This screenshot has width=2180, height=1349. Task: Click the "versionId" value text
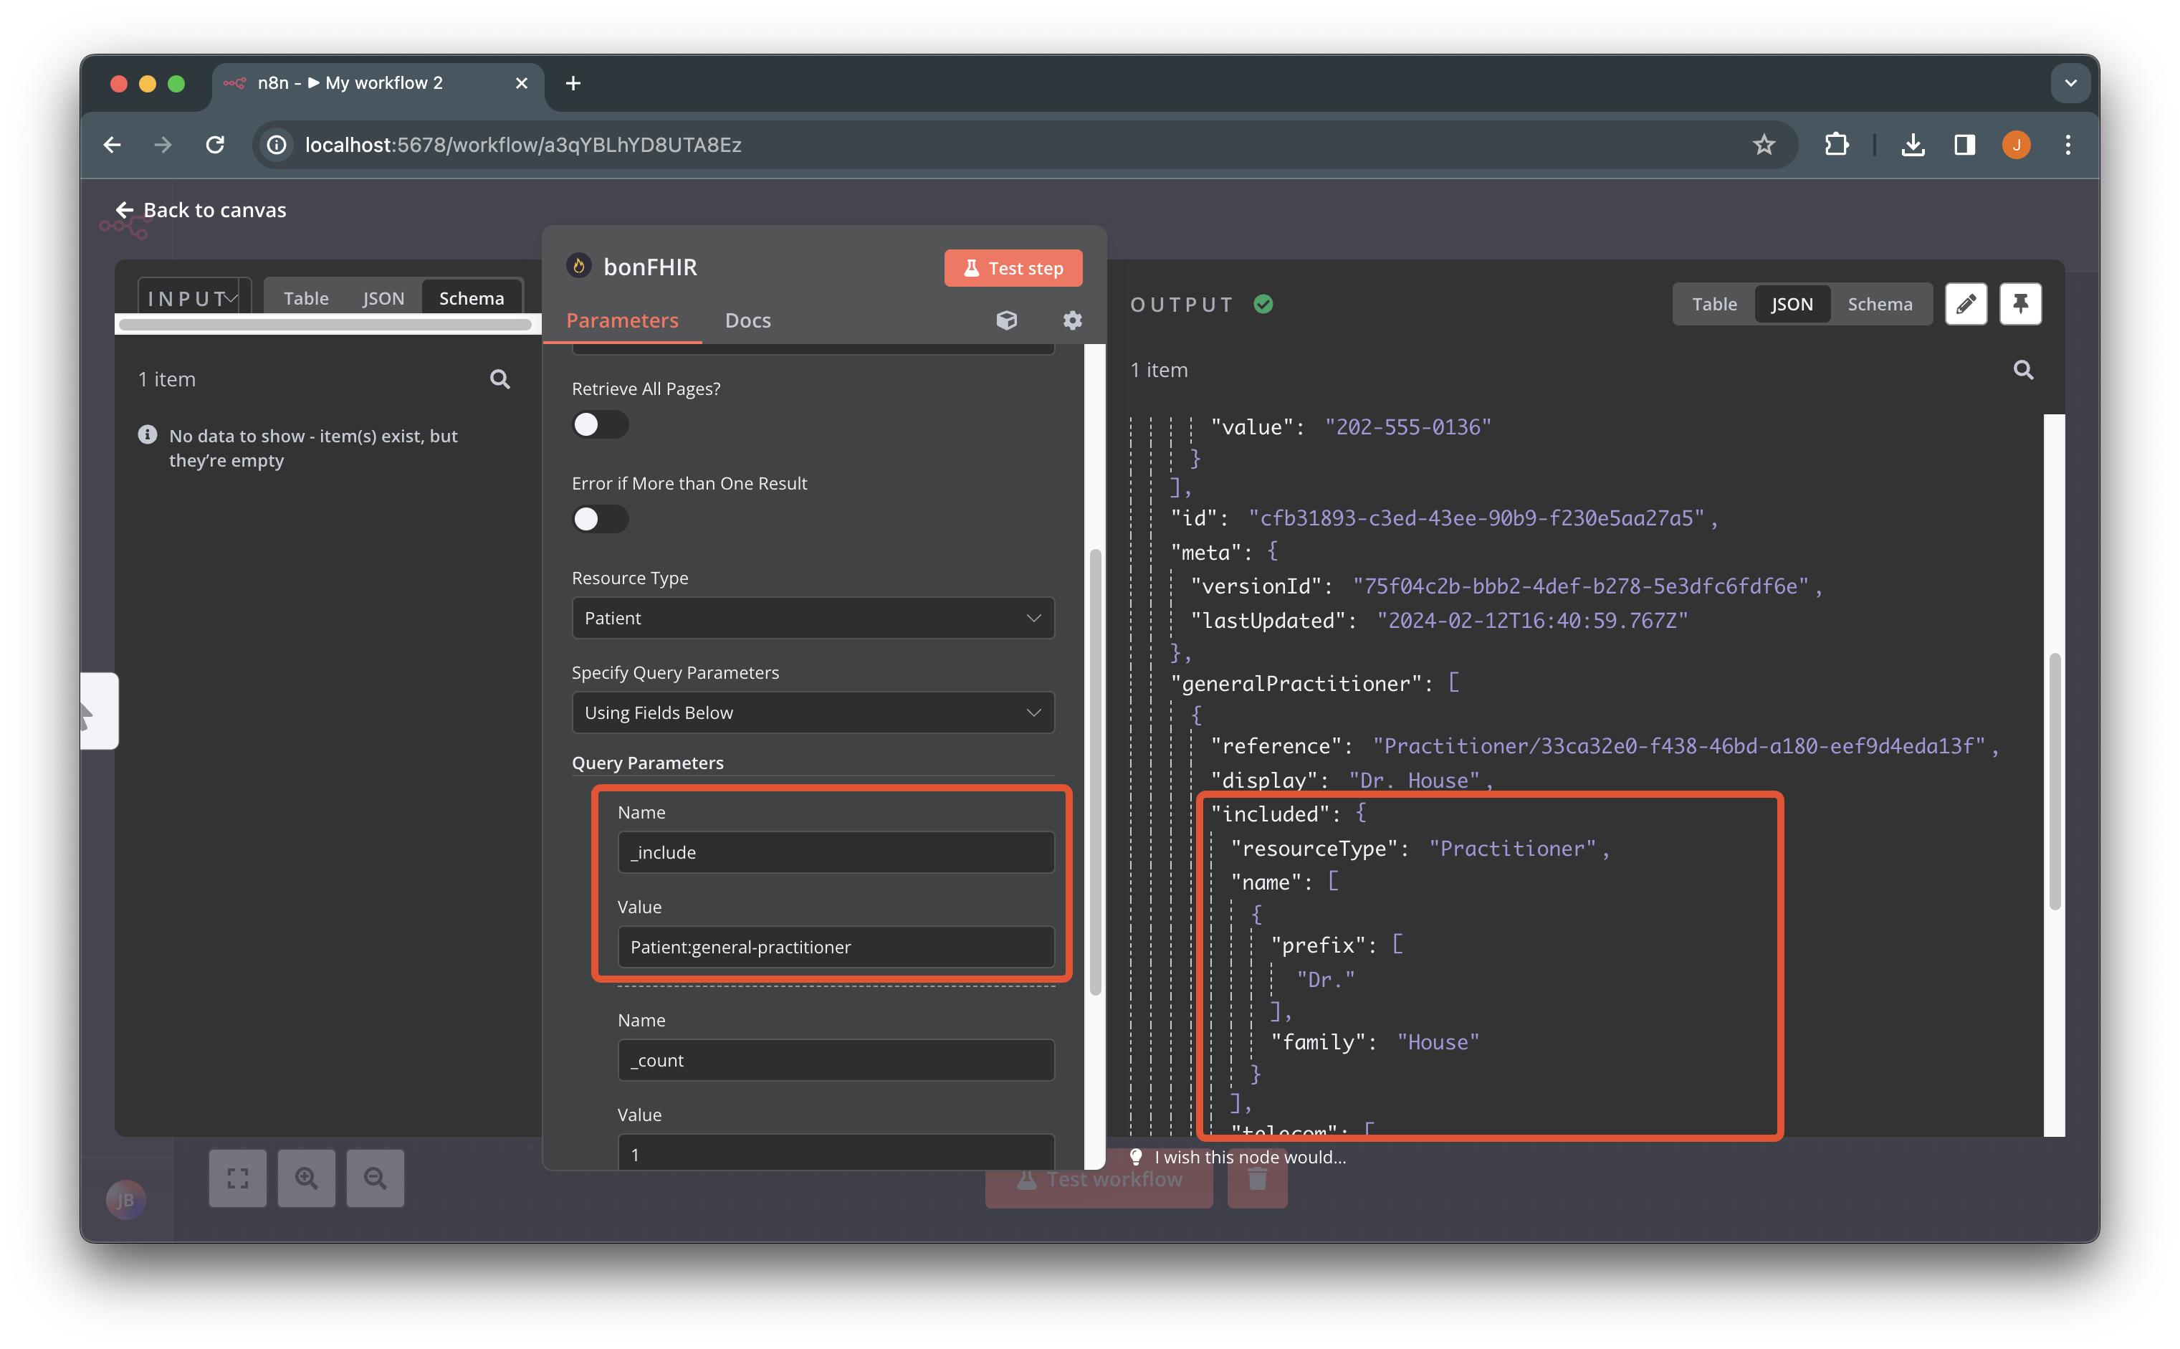tap(1581, 586)
